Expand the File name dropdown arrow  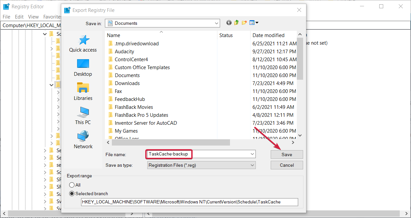tap(252, 154)
